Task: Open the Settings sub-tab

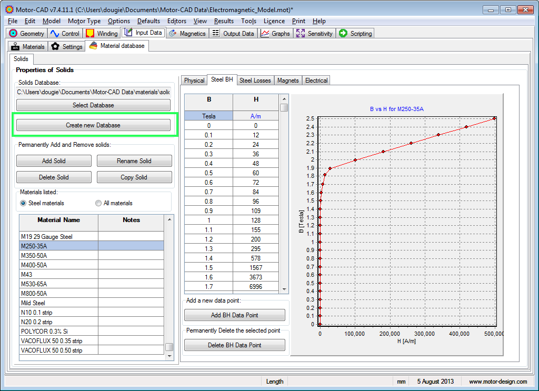Action: point(67,46)
